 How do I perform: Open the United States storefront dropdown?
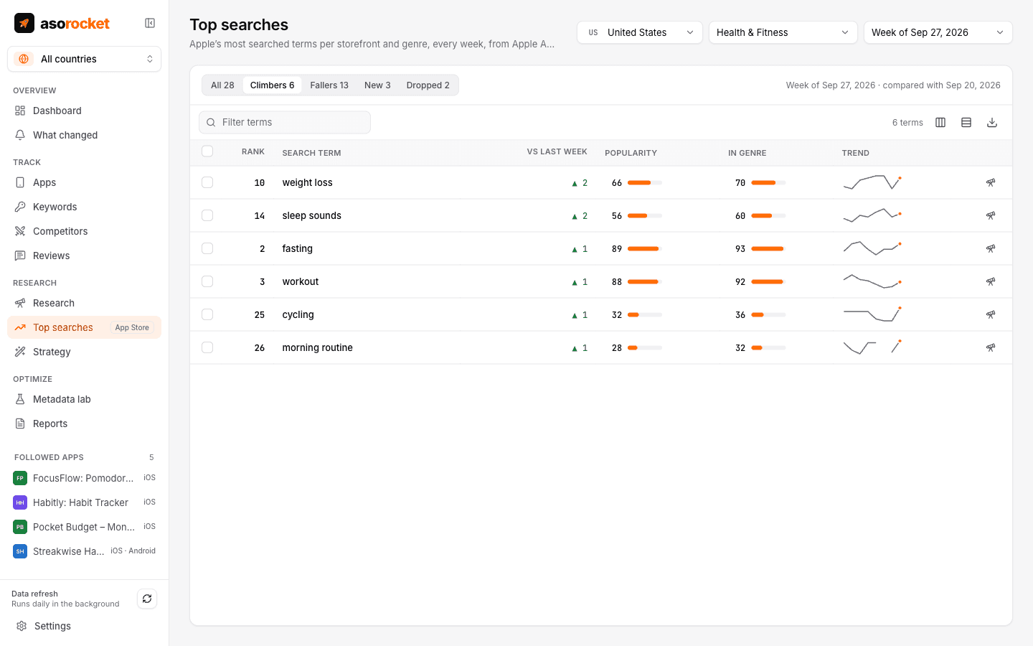[x=640, y=32]
